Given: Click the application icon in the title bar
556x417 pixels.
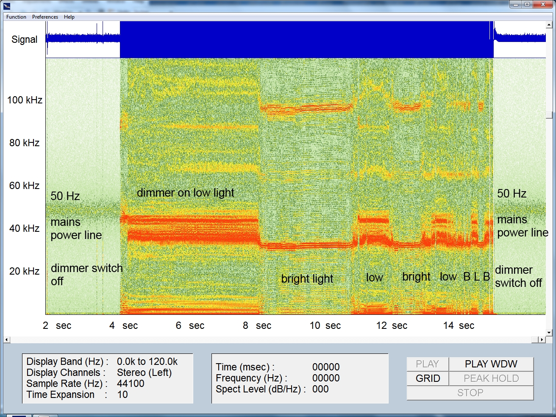Looking at the screenshot, I should click(7, 6).
